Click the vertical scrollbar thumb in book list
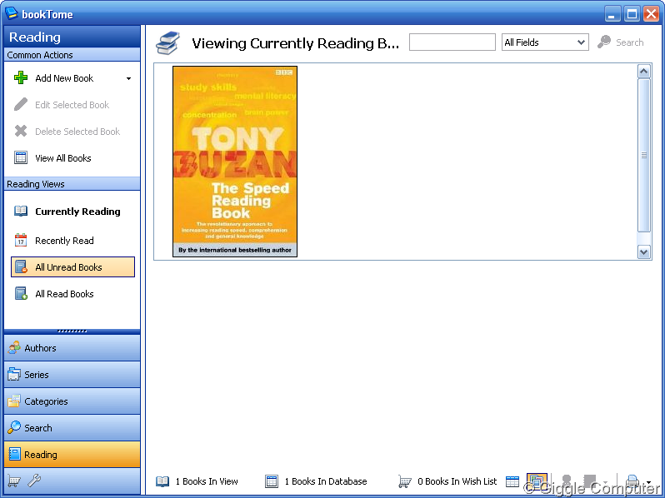Image resolution: width=665 pixels, height=498 pixels. coord(644,155)
